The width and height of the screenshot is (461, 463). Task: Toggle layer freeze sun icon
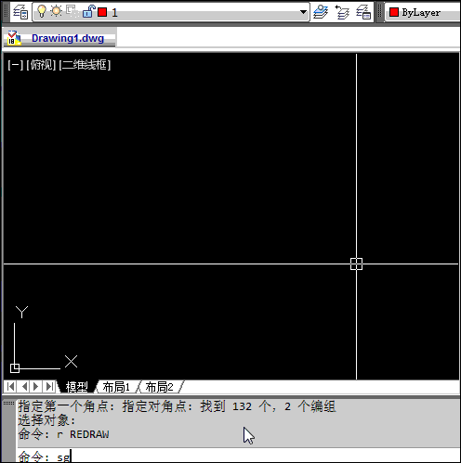tap(57, 11)
